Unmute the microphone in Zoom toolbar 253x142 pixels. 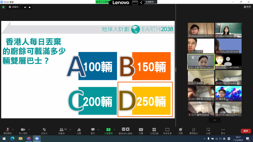click(7, 131)
